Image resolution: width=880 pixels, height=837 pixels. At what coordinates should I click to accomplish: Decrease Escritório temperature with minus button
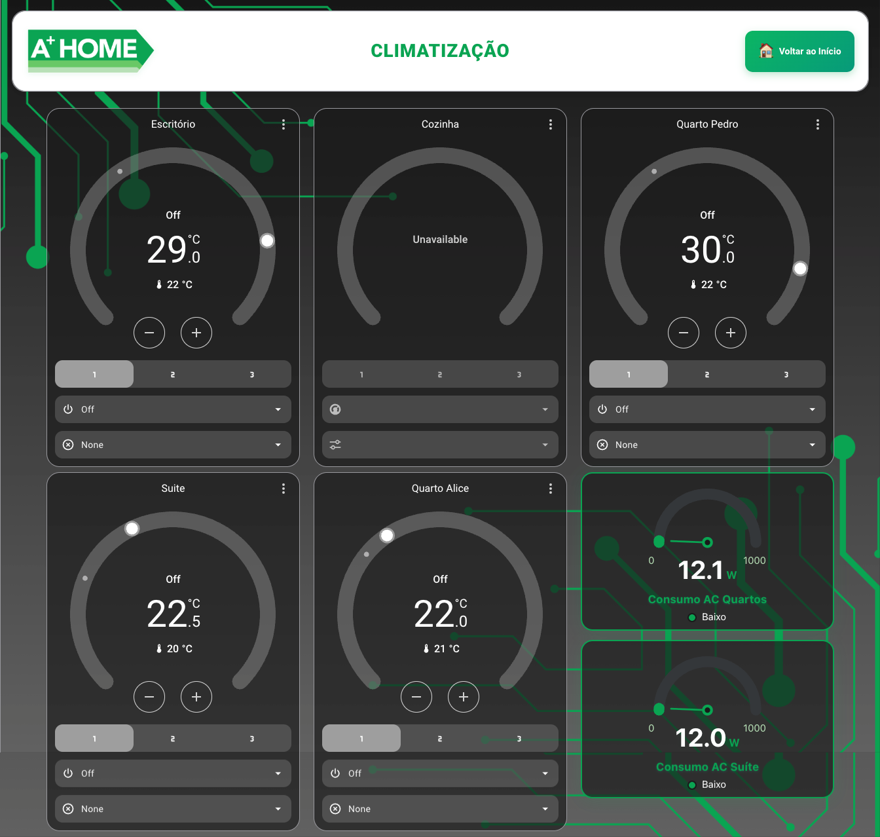(x=149, y=333)
